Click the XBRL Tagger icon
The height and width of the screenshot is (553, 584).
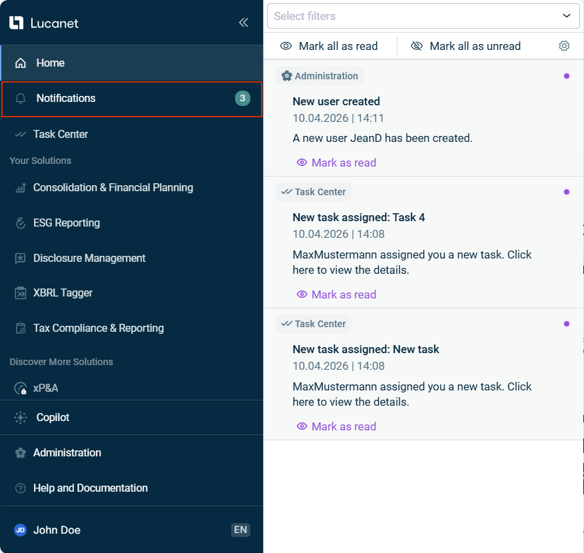(21, 293)
